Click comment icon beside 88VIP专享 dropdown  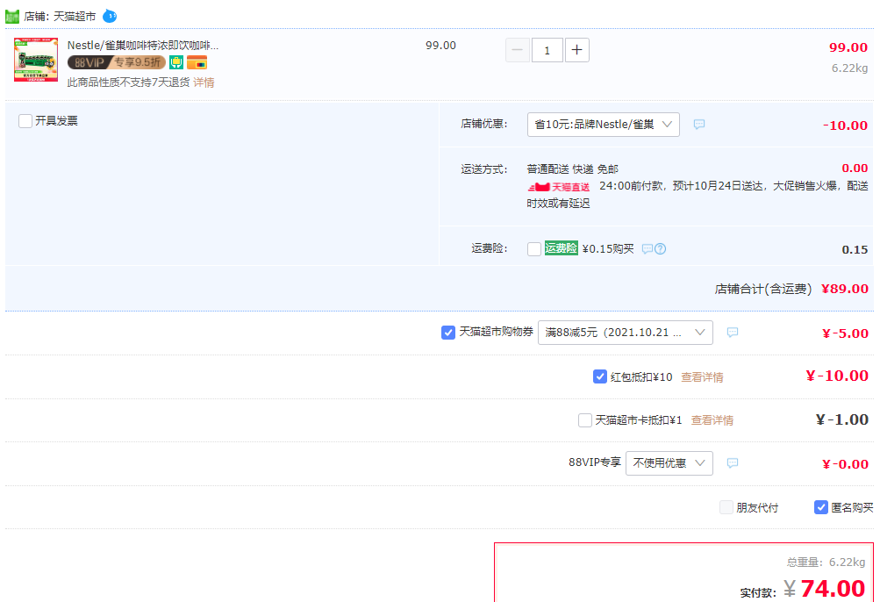click(733, 463)
